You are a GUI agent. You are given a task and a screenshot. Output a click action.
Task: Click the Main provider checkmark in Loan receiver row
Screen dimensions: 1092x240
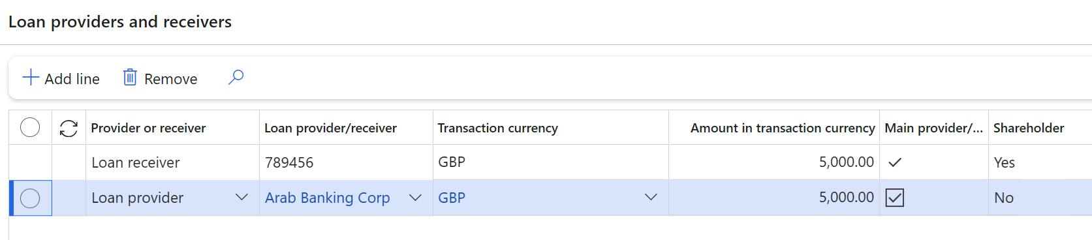pyautogui.click(x=895, y=162)
